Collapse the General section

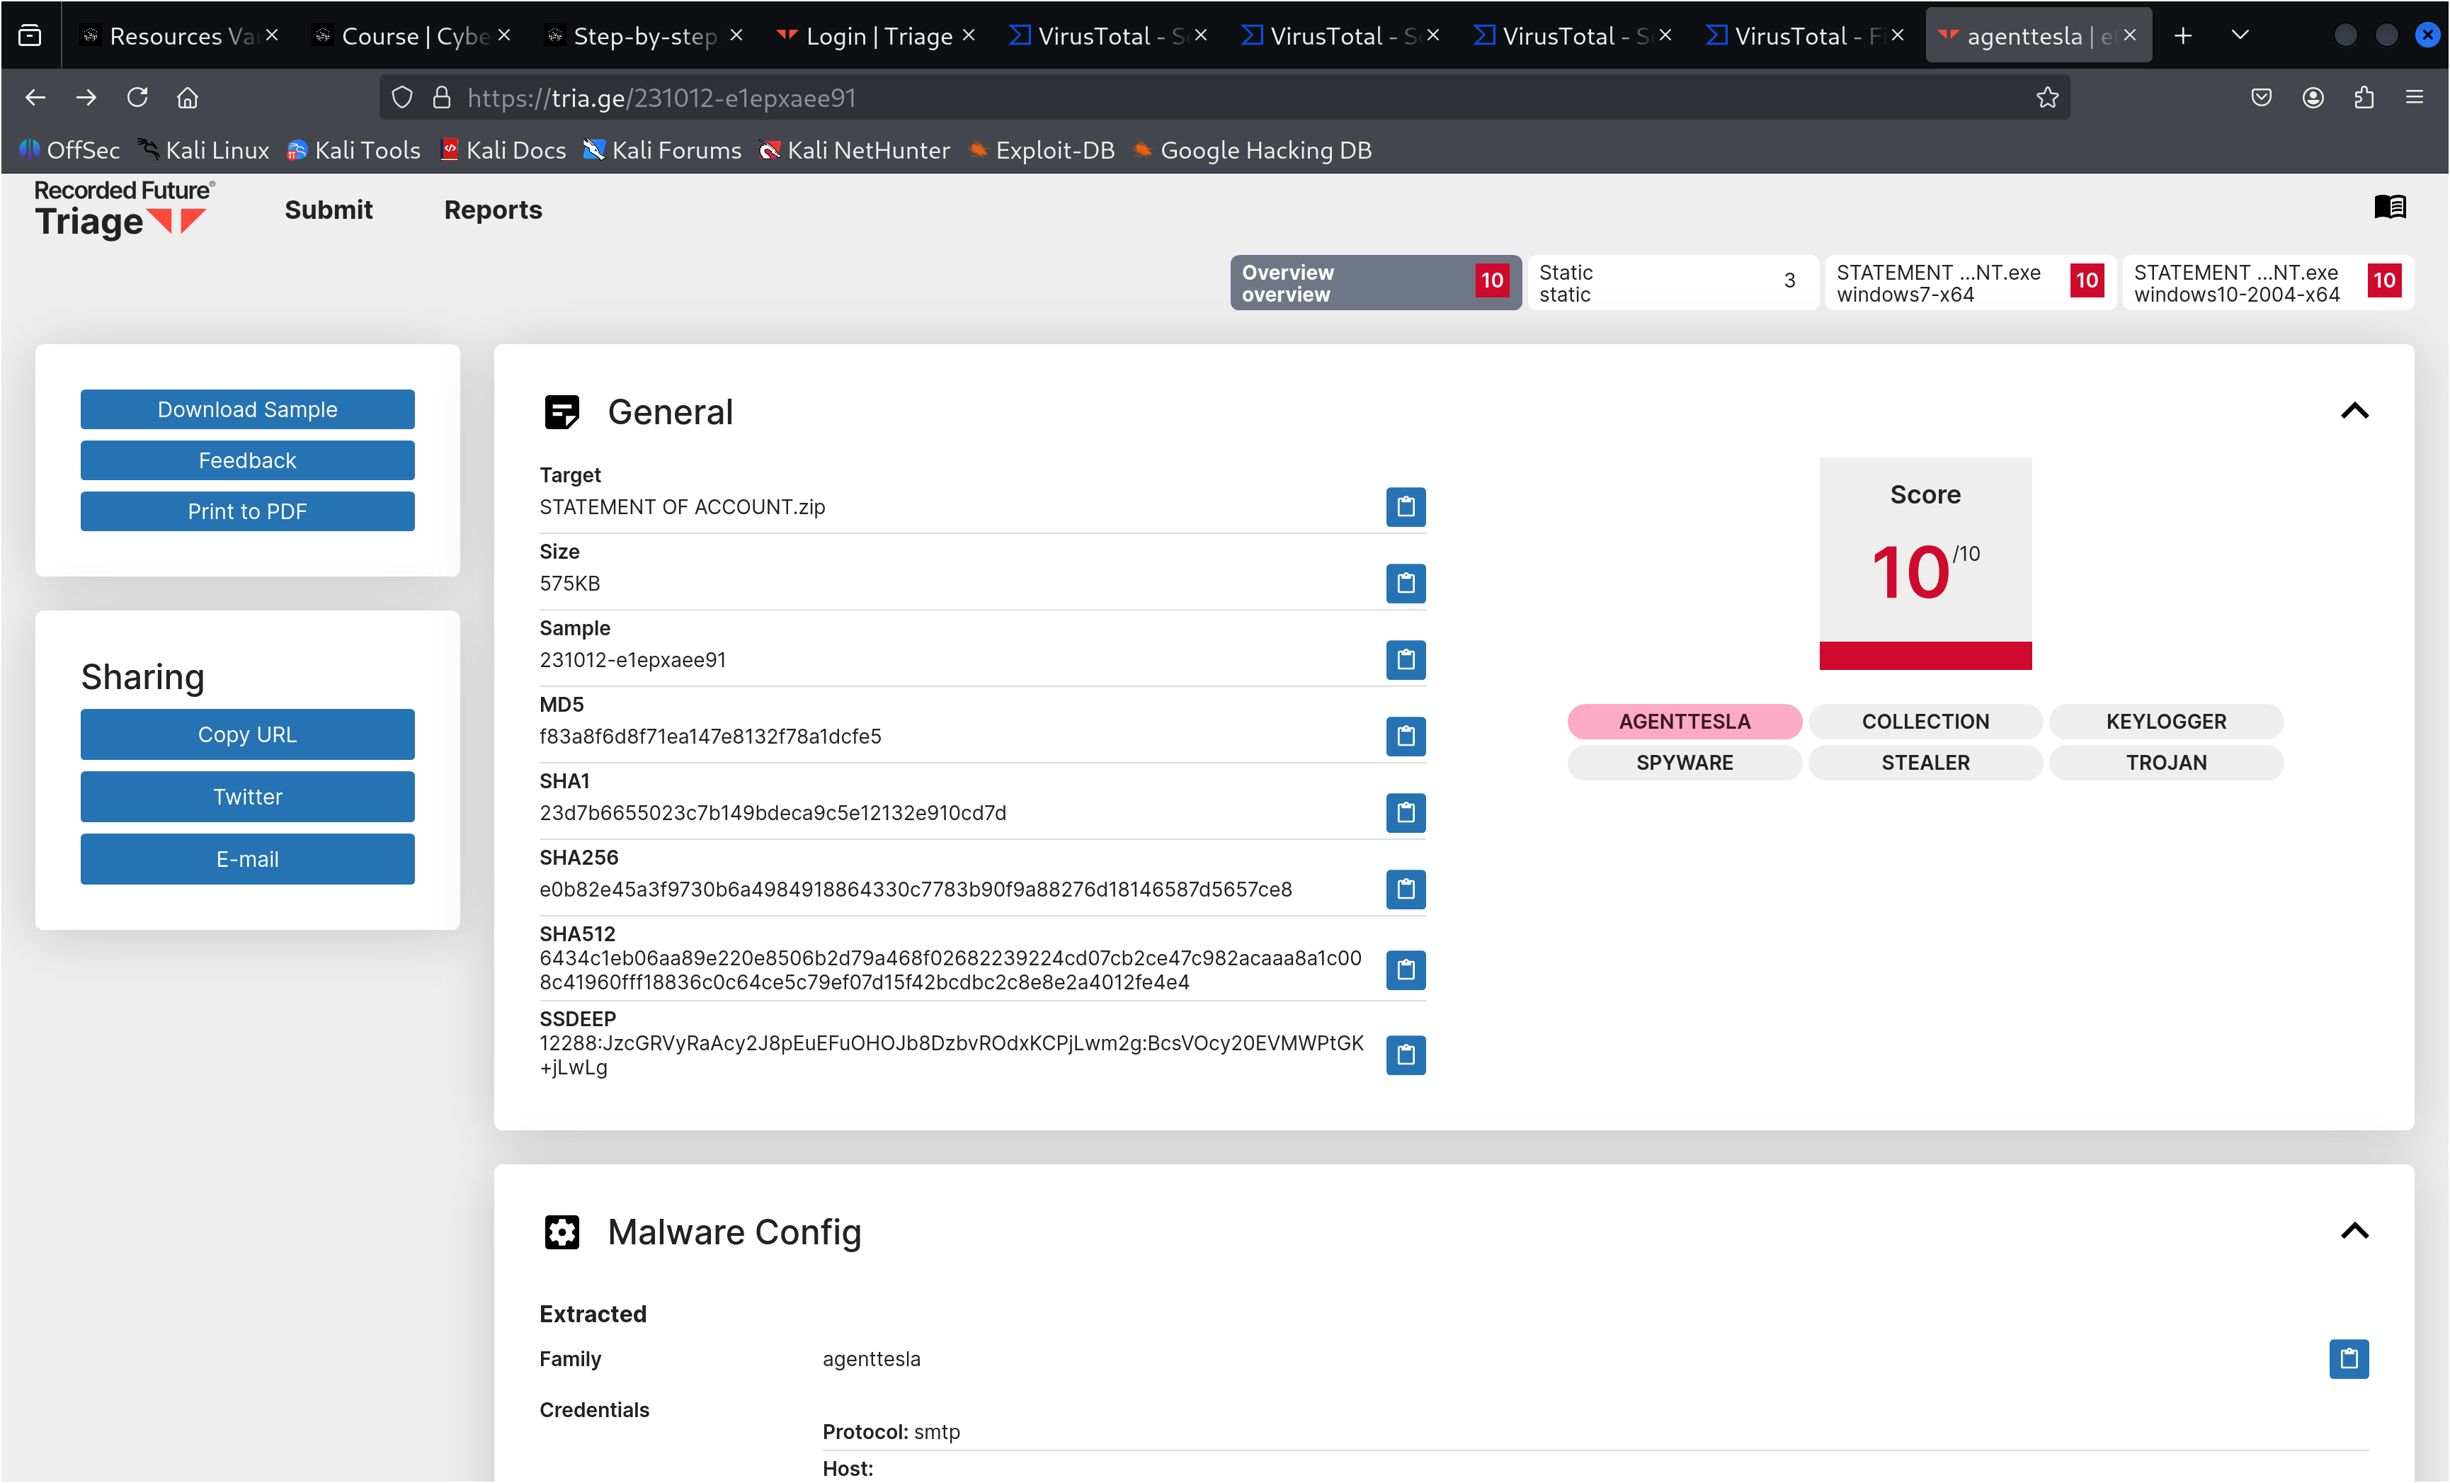(x=2354, y=411)
